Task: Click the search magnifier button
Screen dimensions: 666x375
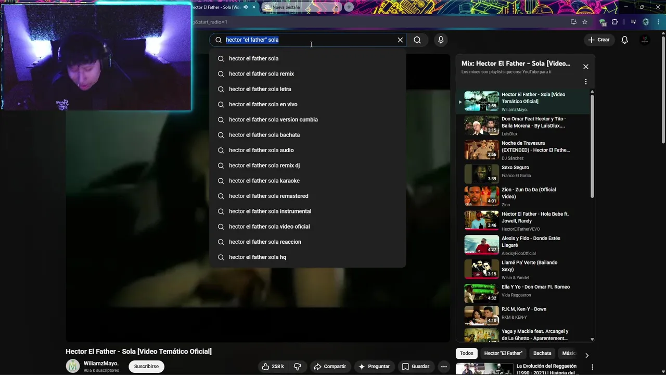Action: coord(417,40)
